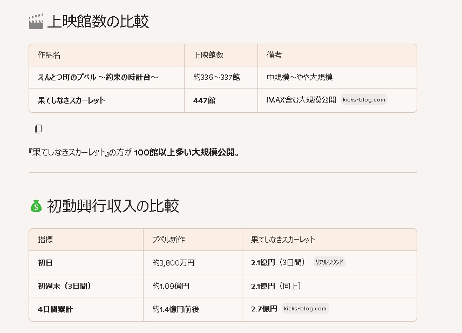462x333 pixels.
Task: Open kicks-blog.com citation in IMAX row
Action: pos(364,100)
